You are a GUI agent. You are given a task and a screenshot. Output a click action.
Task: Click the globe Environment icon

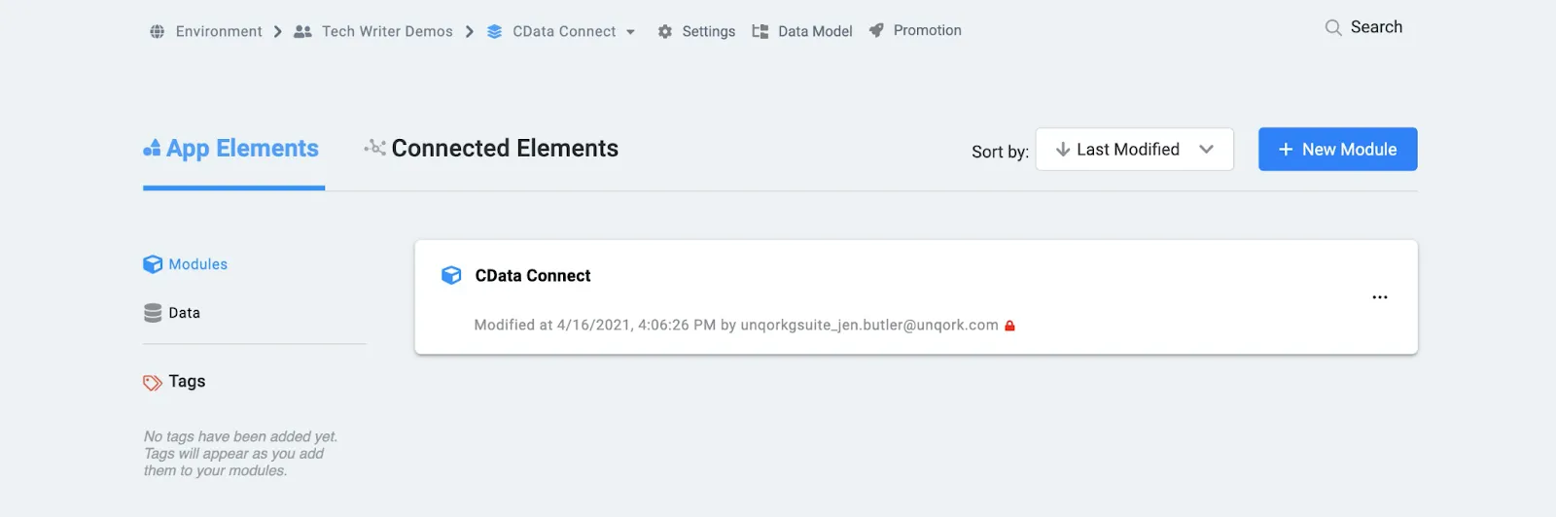(x=158, y=31)
